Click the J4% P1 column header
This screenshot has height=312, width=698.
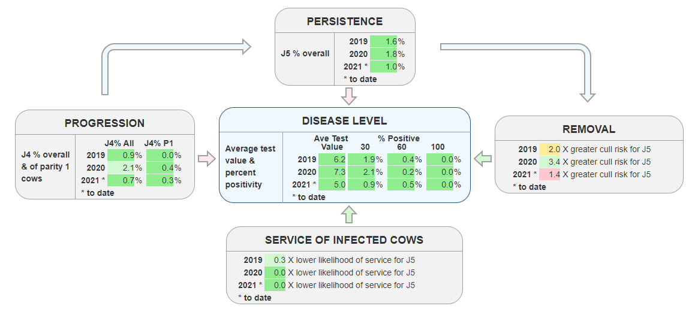click(x=158, y=143)
